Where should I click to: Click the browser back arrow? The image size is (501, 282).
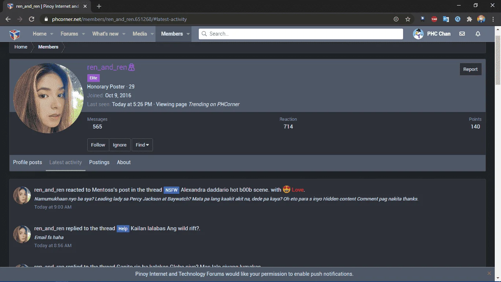click(8, 19)
